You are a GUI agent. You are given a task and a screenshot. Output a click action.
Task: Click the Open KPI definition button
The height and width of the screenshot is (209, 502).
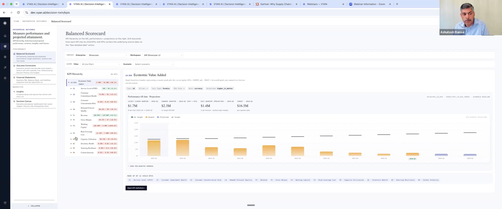136,188
